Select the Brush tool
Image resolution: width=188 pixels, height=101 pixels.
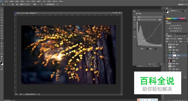(x=2, y=28)
